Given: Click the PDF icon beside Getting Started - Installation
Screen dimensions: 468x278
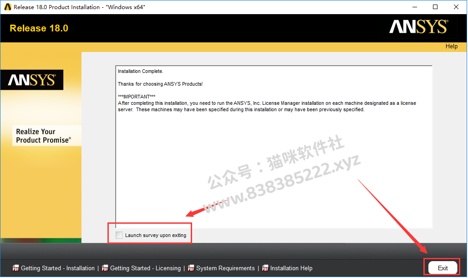Looking at the screenshot, I should click(x=15, y=268).
